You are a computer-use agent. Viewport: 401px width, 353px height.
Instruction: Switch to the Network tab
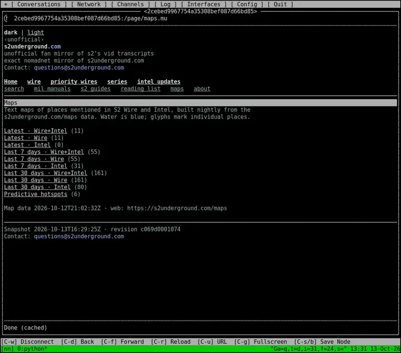click(x=89, y=4)
